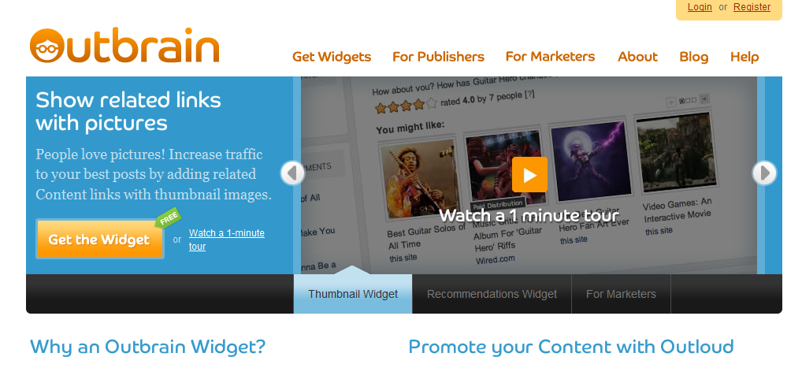802x368 pixels.
Task: Go to the previous slide arrow
Action: click(x=292, y=173)
